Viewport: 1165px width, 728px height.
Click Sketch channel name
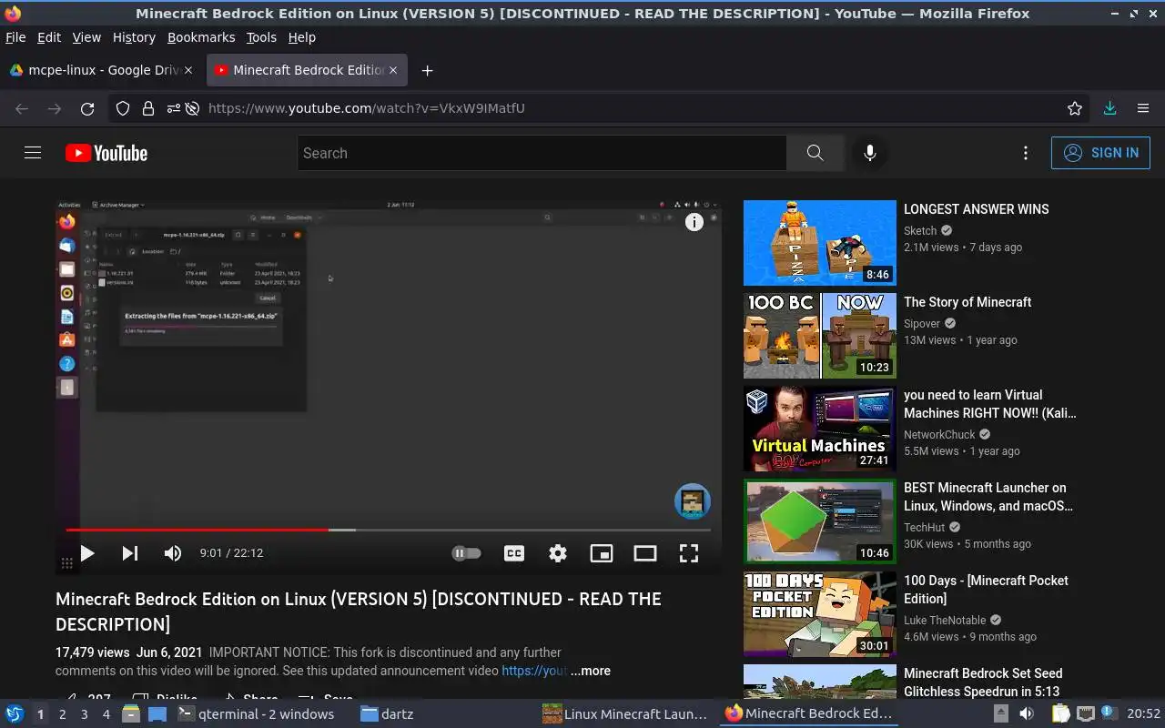click(x=920, y=231)
